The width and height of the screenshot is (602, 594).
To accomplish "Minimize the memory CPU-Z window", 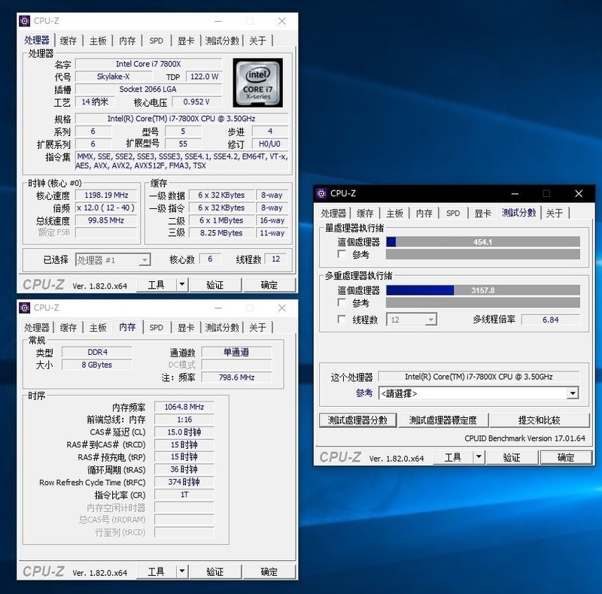I will coord(218,308).
